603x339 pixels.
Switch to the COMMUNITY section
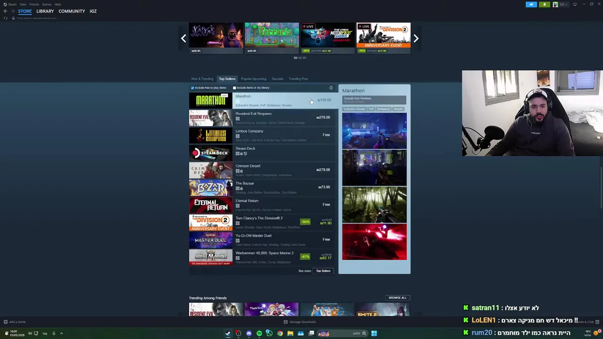pos(72,11)
